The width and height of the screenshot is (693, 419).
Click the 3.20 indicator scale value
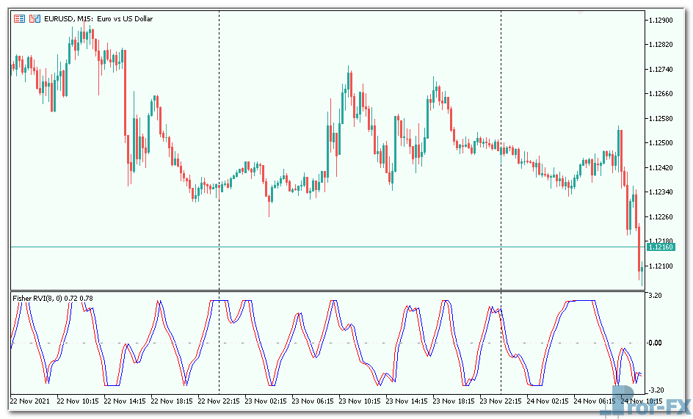tap(656, 295)
